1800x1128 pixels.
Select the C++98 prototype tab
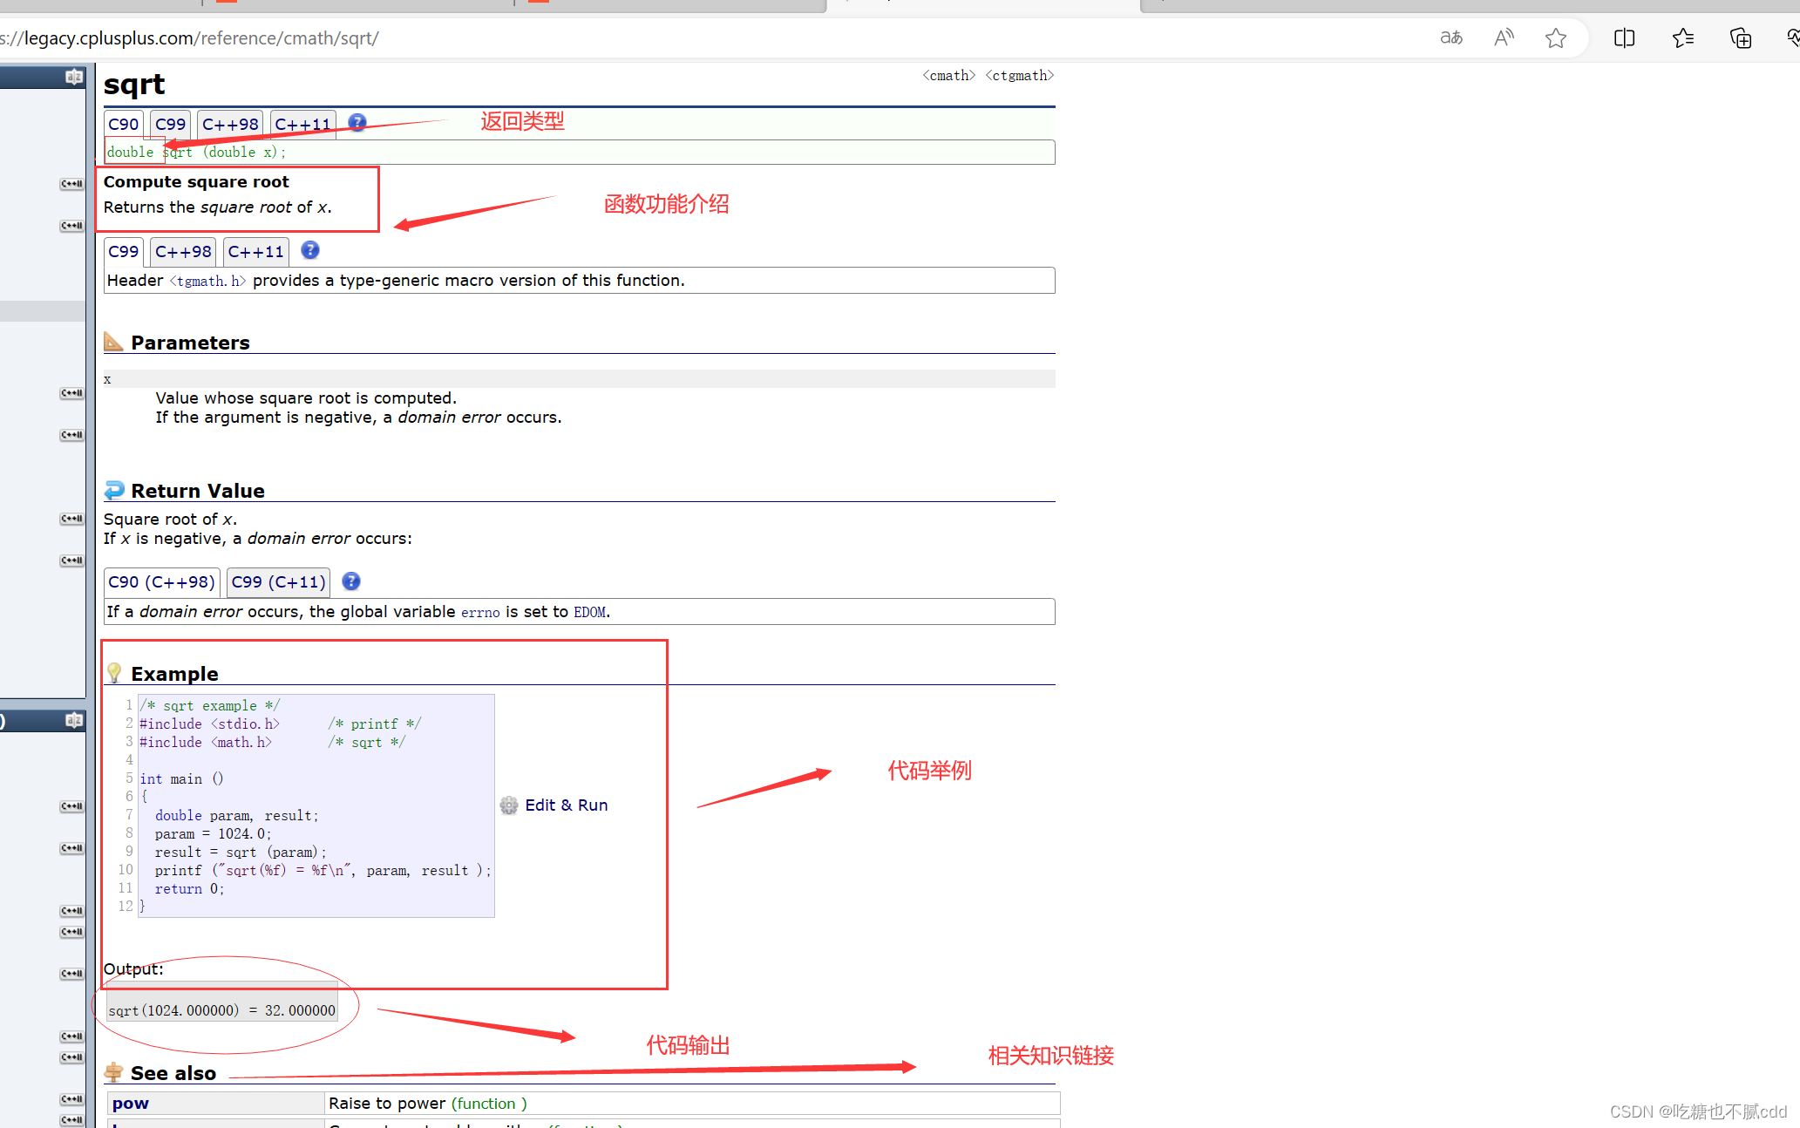coord(231,125)
